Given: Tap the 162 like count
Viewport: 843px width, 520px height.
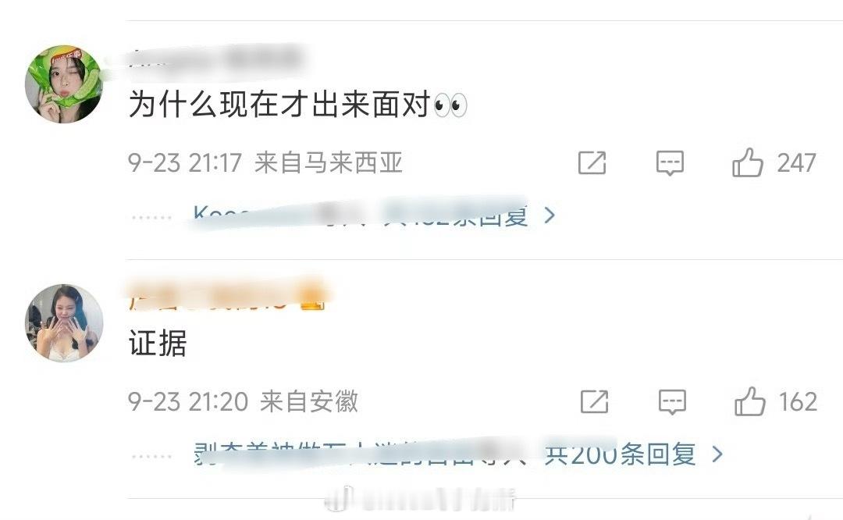Looking at the screenshot, I should [x=798, y=401].
